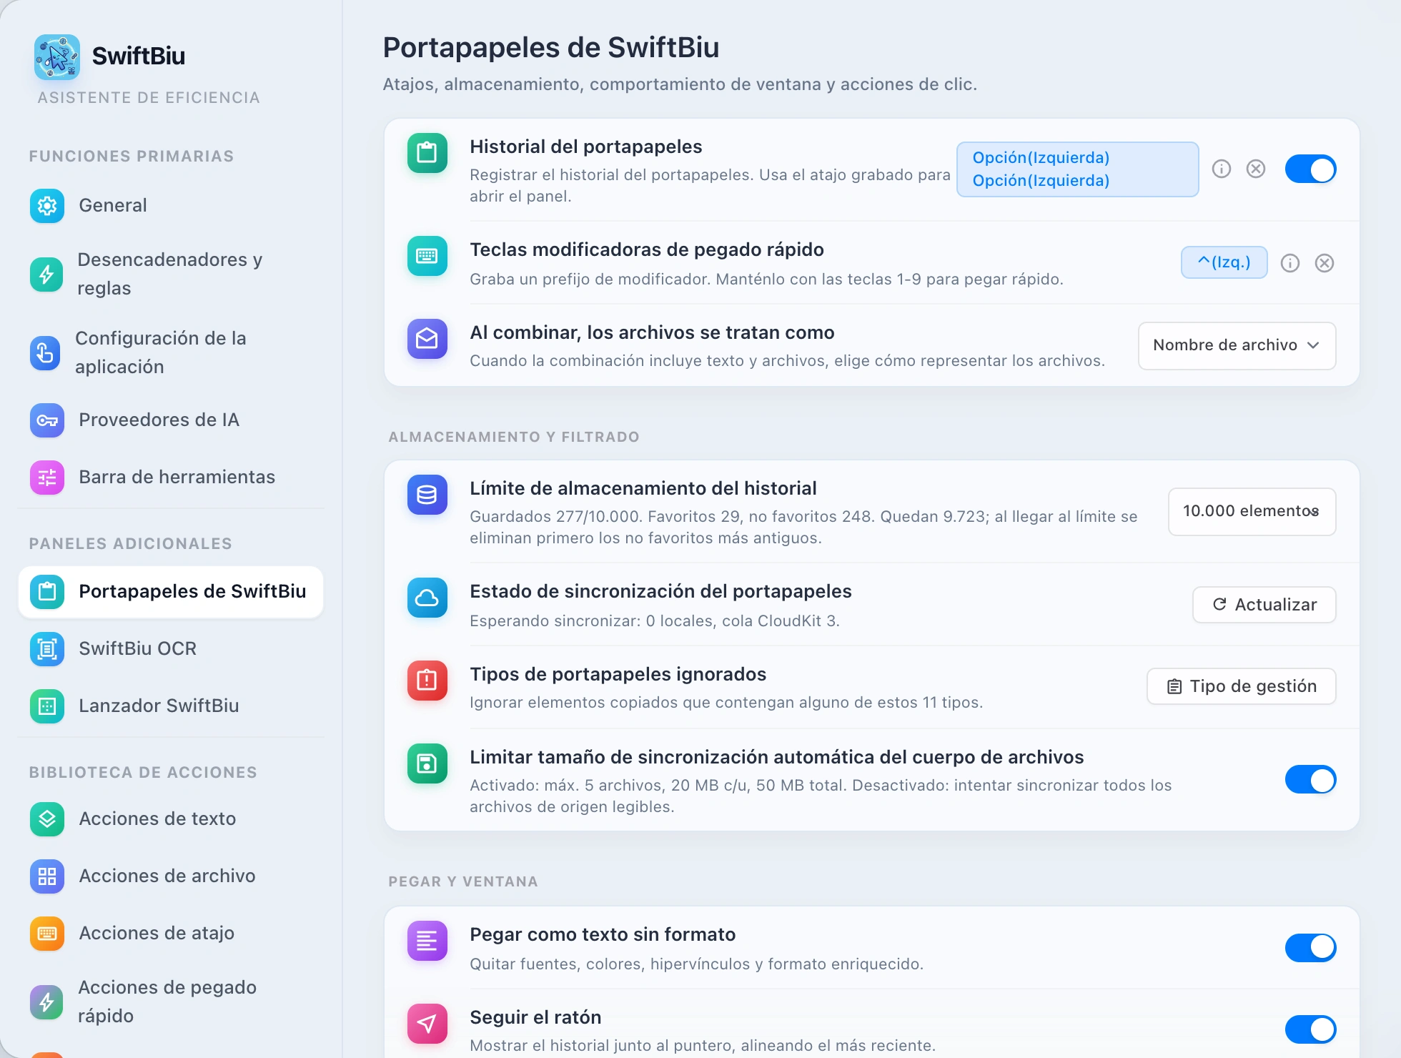Click the Al combinar envelope icon

click(x=427, y=339)
